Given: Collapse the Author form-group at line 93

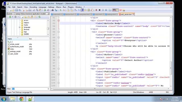Looking at the screenshot, I should [x=59, y=52].
